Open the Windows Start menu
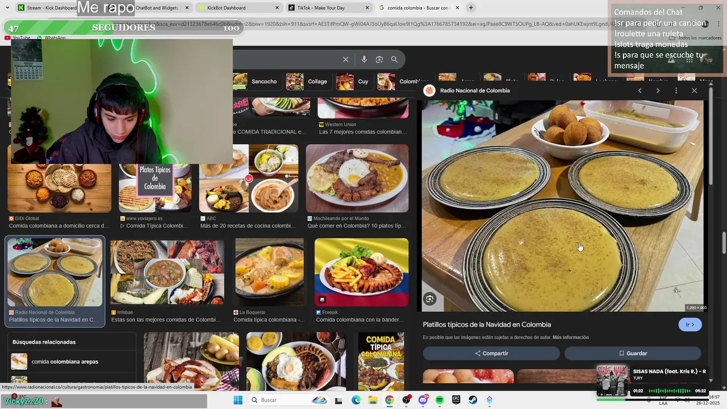Image resolution: width=727 pixels, height=409 pixels. click(238, 400)
